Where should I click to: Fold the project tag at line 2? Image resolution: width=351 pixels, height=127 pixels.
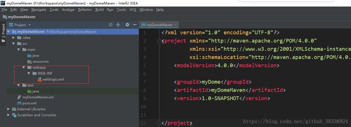pos(159,41)
